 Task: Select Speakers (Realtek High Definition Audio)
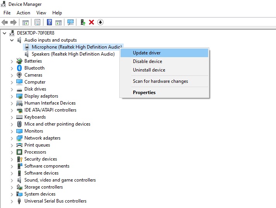tap(73, 54)
